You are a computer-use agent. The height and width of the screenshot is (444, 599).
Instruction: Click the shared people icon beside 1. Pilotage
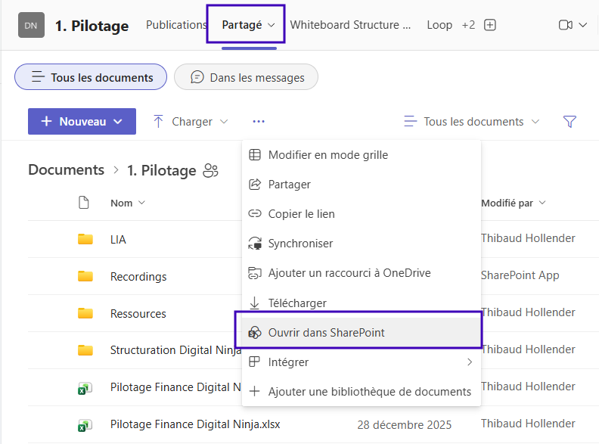click(210, 171)
